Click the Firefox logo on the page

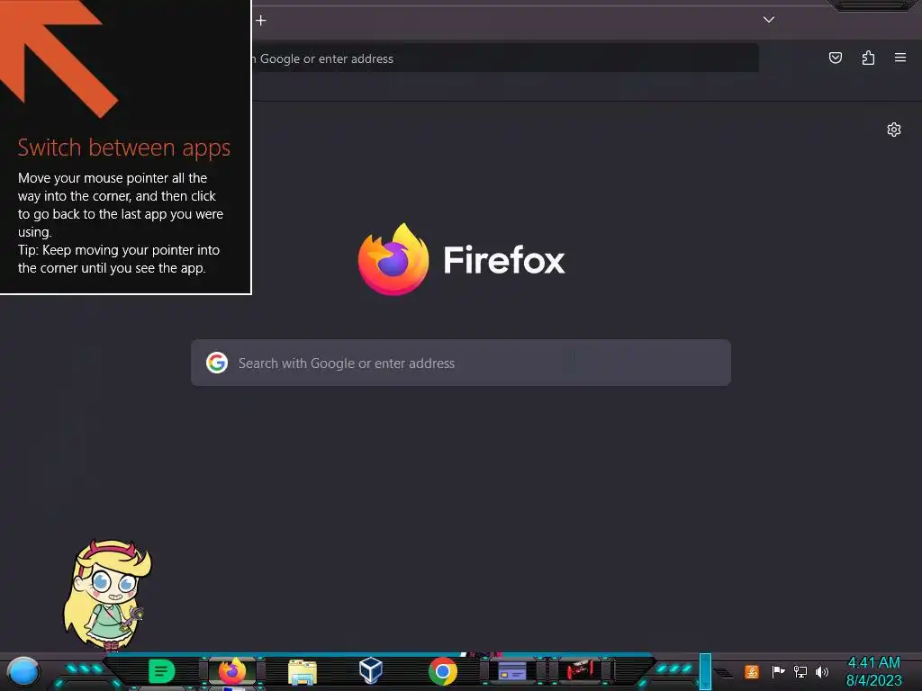(393, 259)
